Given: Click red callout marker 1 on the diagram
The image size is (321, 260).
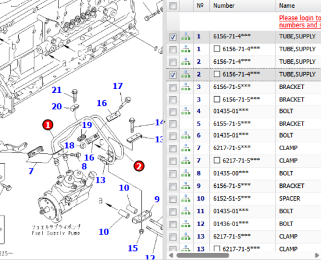Looking at the screenshot, I should (x=48, y=125).
